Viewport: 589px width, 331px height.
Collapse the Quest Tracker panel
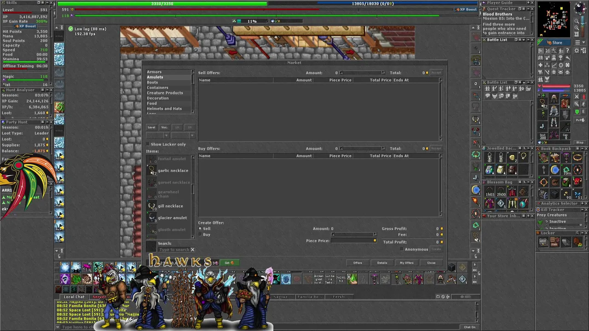[x=528, y=9]
